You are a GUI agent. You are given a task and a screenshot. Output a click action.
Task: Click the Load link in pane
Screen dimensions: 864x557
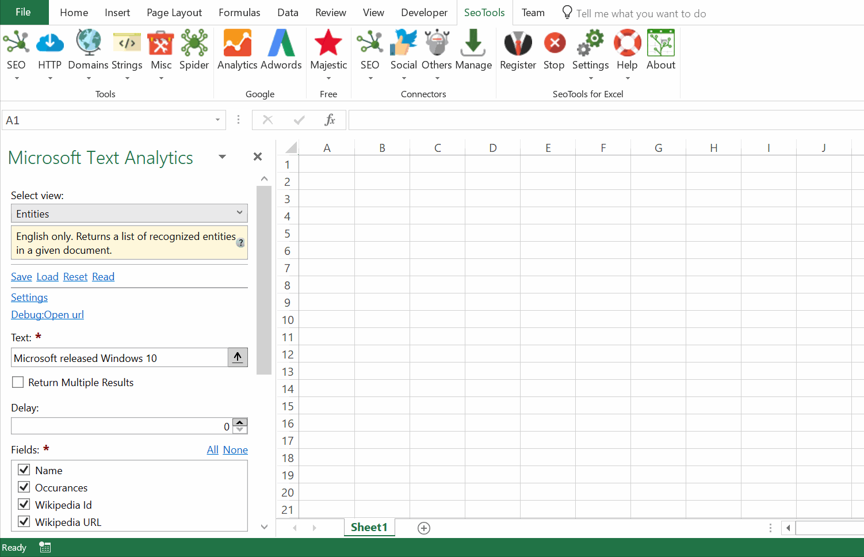[47, 277]
